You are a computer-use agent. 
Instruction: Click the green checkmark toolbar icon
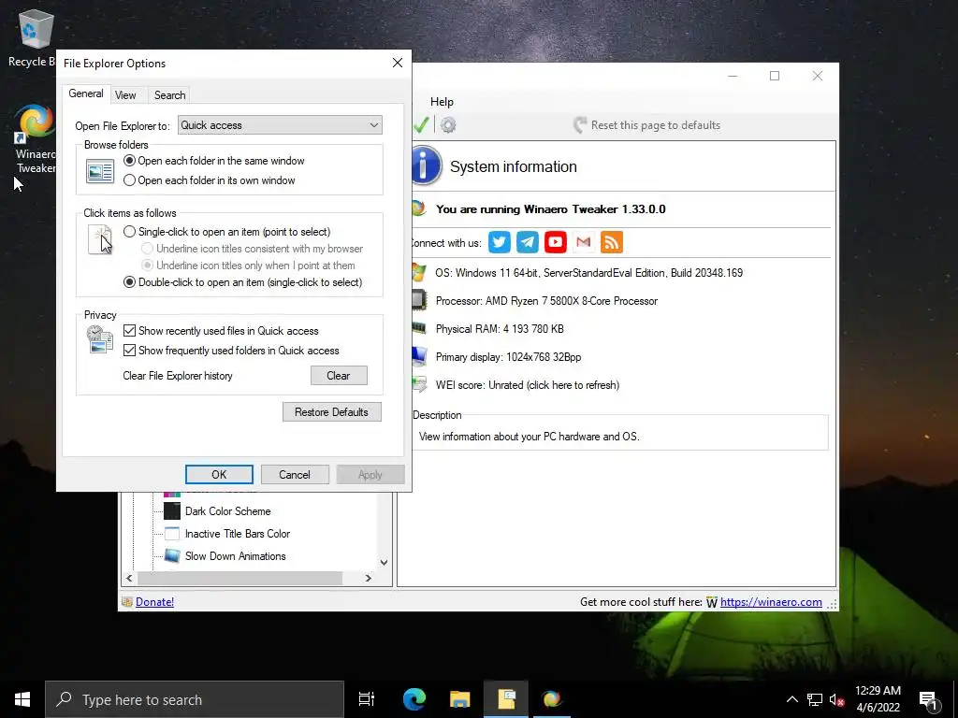[x=421, y=125]
